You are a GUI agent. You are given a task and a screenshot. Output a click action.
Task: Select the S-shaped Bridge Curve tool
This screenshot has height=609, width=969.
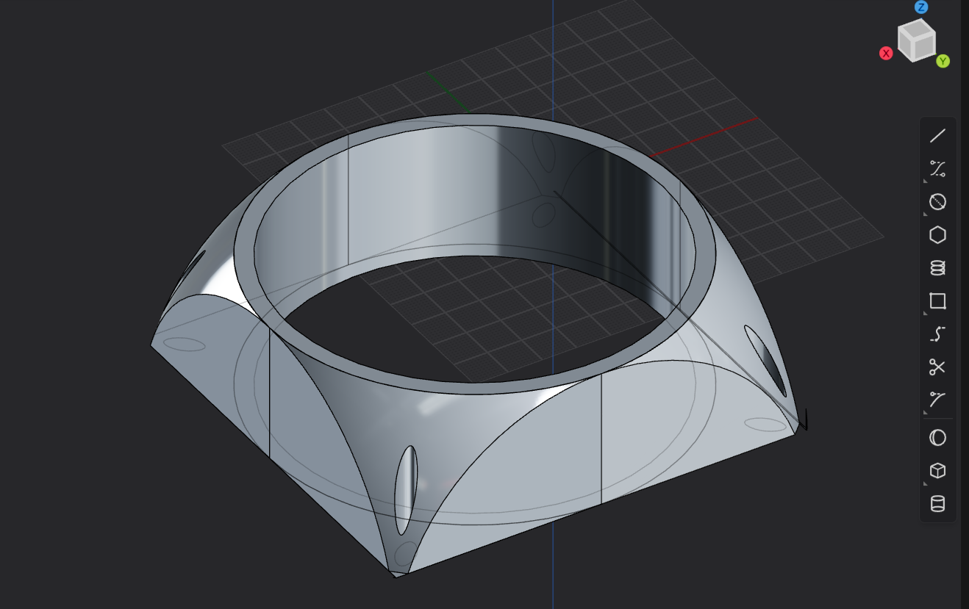[x=937, y=334]
